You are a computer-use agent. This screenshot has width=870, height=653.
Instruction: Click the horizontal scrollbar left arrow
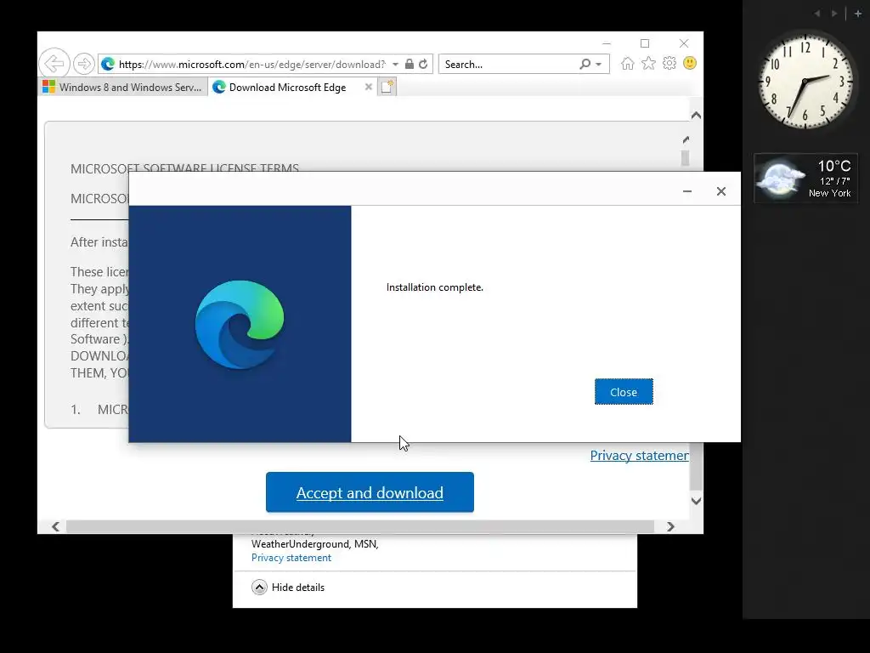click(x=55, y=526)
